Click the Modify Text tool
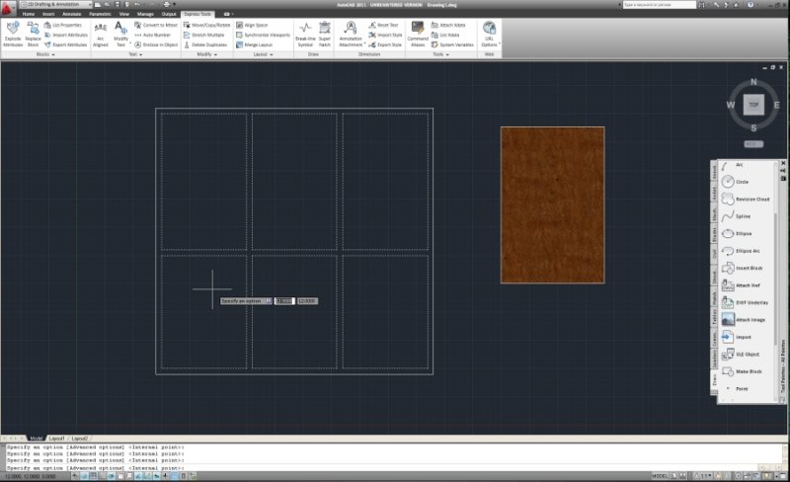The image size is (790, 482). coord(120,35)
